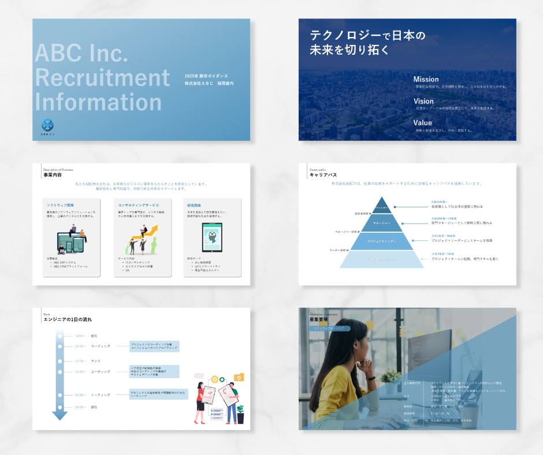Click the top tier of the career pyramid
Image resolution: width=543 pixels, height=455 pixels.
coord(382,205)
